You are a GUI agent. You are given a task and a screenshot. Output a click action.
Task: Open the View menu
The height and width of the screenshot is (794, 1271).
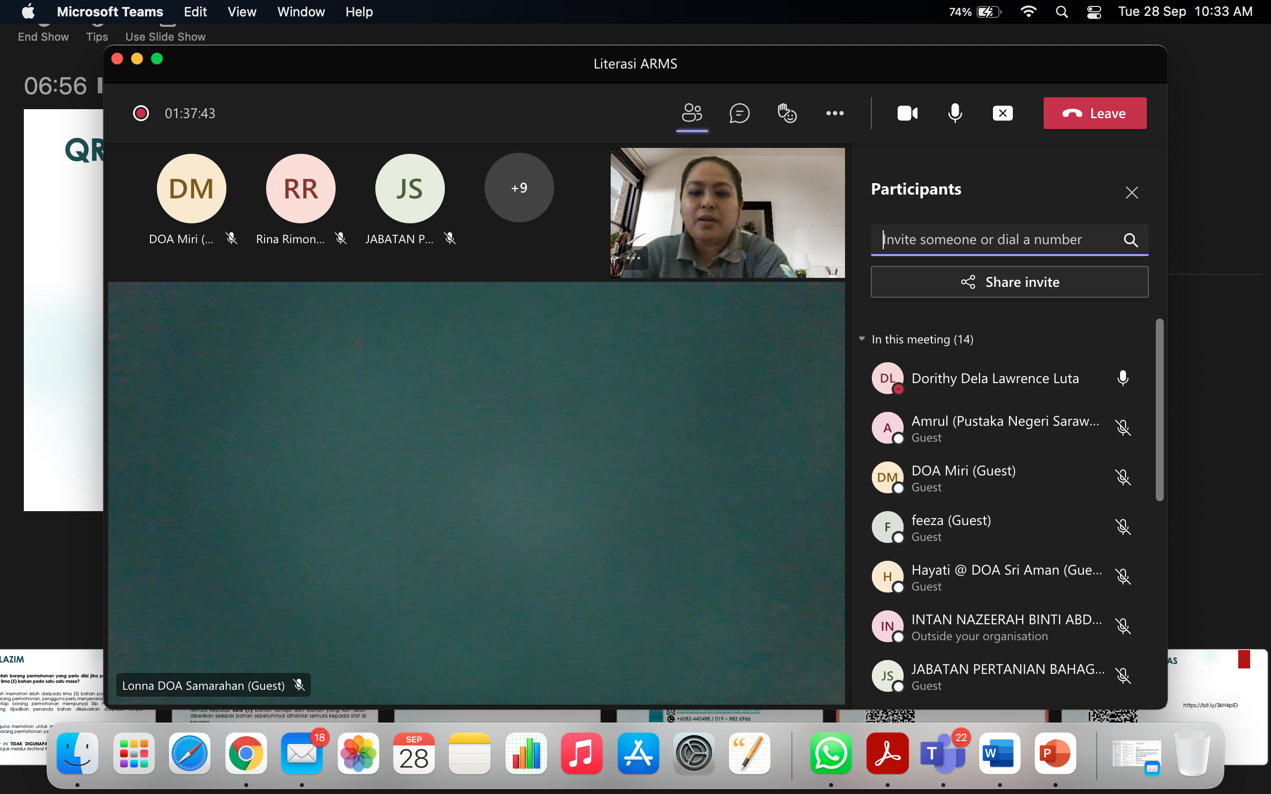pos(242,11)
